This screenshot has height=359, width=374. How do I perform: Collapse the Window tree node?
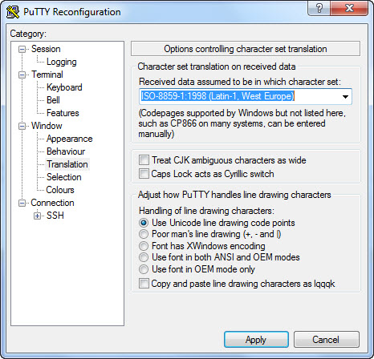click(x=22, y=126)
